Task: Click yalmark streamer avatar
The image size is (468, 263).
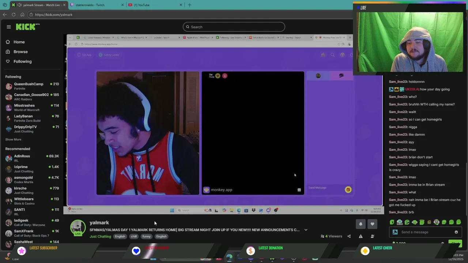Action: point(78,228)
